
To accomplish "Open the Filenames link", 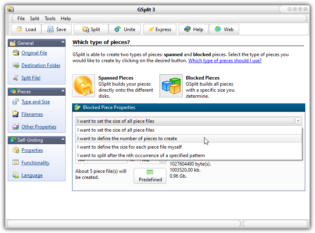I will [32, 114].
